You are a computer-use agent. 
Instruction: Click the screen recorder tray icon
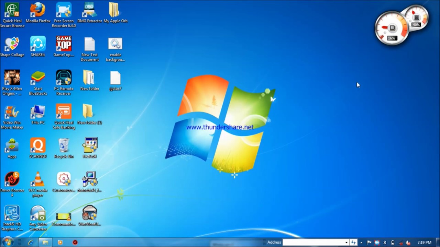(377, 243)
